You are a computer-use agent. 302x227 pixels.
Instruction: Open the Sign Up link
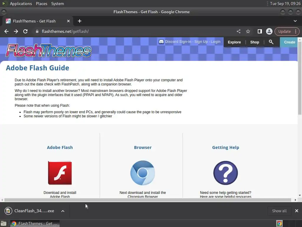[201, 42]
